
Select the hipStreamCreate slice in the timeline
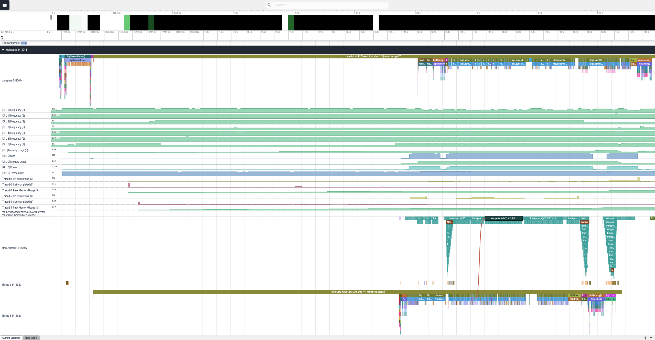point(77,60)
